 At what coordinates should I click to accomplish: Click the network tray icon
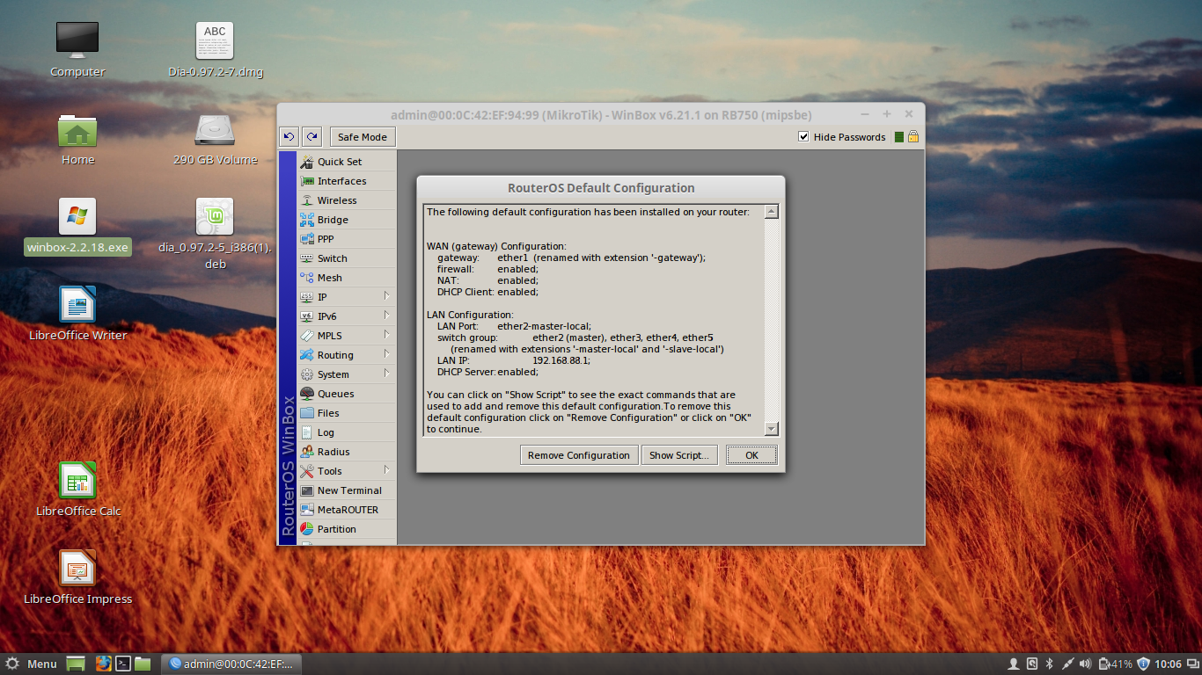1066,664
